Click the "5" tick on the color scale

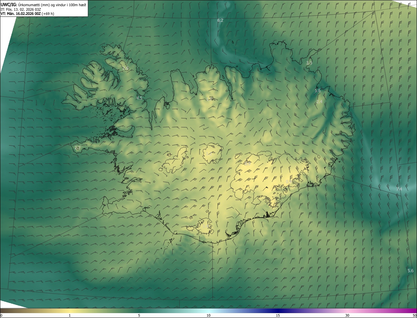click(139, 315)
